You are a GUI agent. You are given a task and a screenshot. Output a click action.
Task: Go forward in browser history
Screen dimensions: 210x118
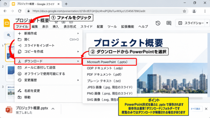(12, 11)
